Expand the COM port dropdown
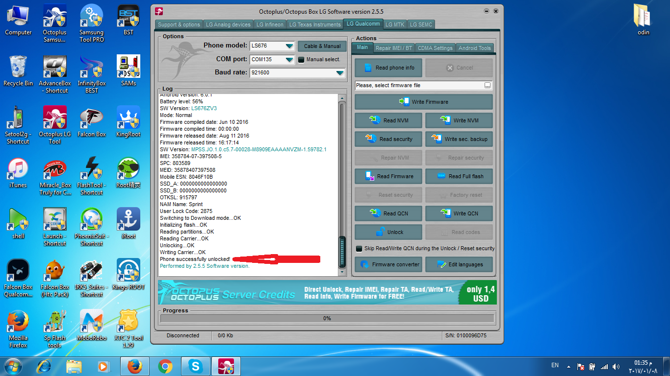The height and width of the screenshot is (376, 670). 289,60
